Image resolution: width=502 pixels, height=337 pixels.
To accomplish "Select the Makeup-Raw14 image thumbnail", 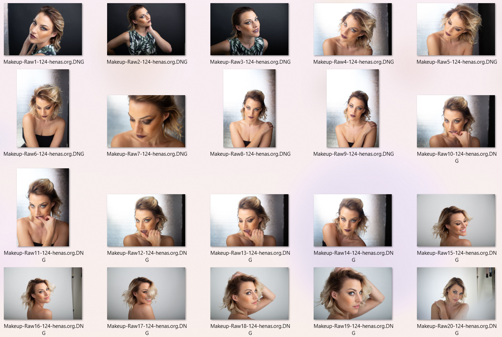I will pos(353,220).
